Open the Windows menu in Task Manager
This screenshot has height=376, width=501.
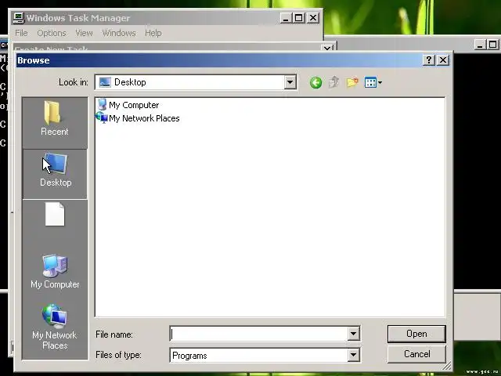coord(119,33)
